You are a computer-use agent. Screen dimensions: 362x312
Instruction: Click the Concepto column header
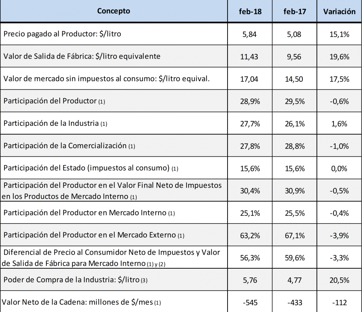click(x=114, y=11)
